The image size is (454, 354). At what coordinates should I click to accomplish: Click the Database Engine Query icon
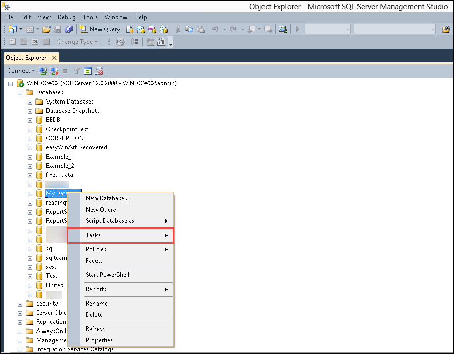(130, 29)
